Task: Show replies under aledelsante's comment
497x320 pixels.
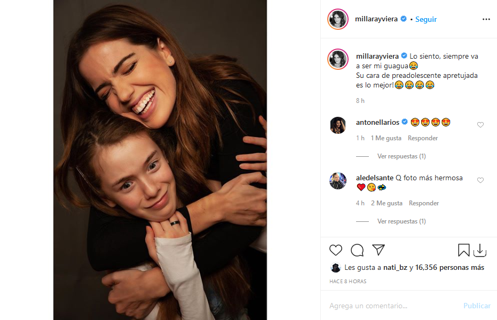Action: 401,221
